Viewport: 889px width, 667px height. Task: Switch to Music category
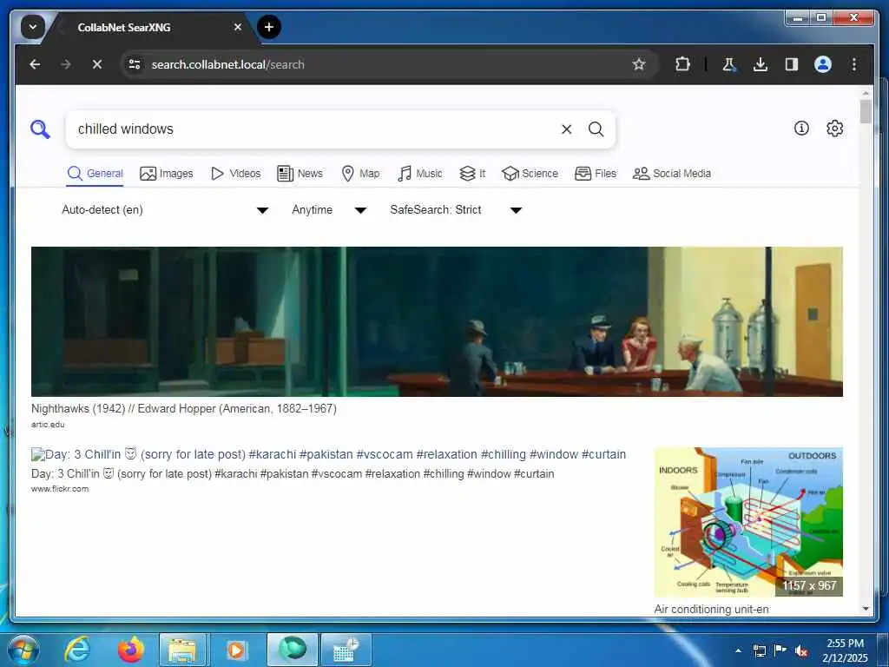(420, 174)
